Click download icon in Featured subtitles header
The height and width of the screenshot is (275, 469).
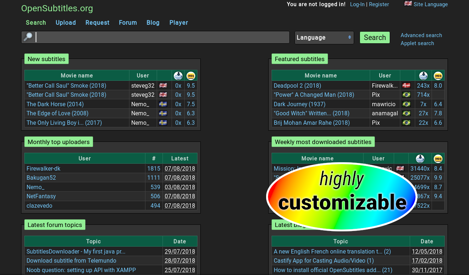click(423, 76)
